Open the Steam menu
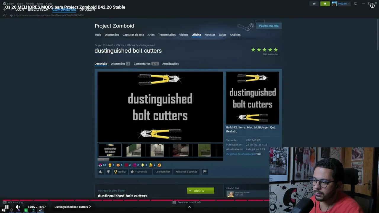The image size is (379, 213). 10,4
